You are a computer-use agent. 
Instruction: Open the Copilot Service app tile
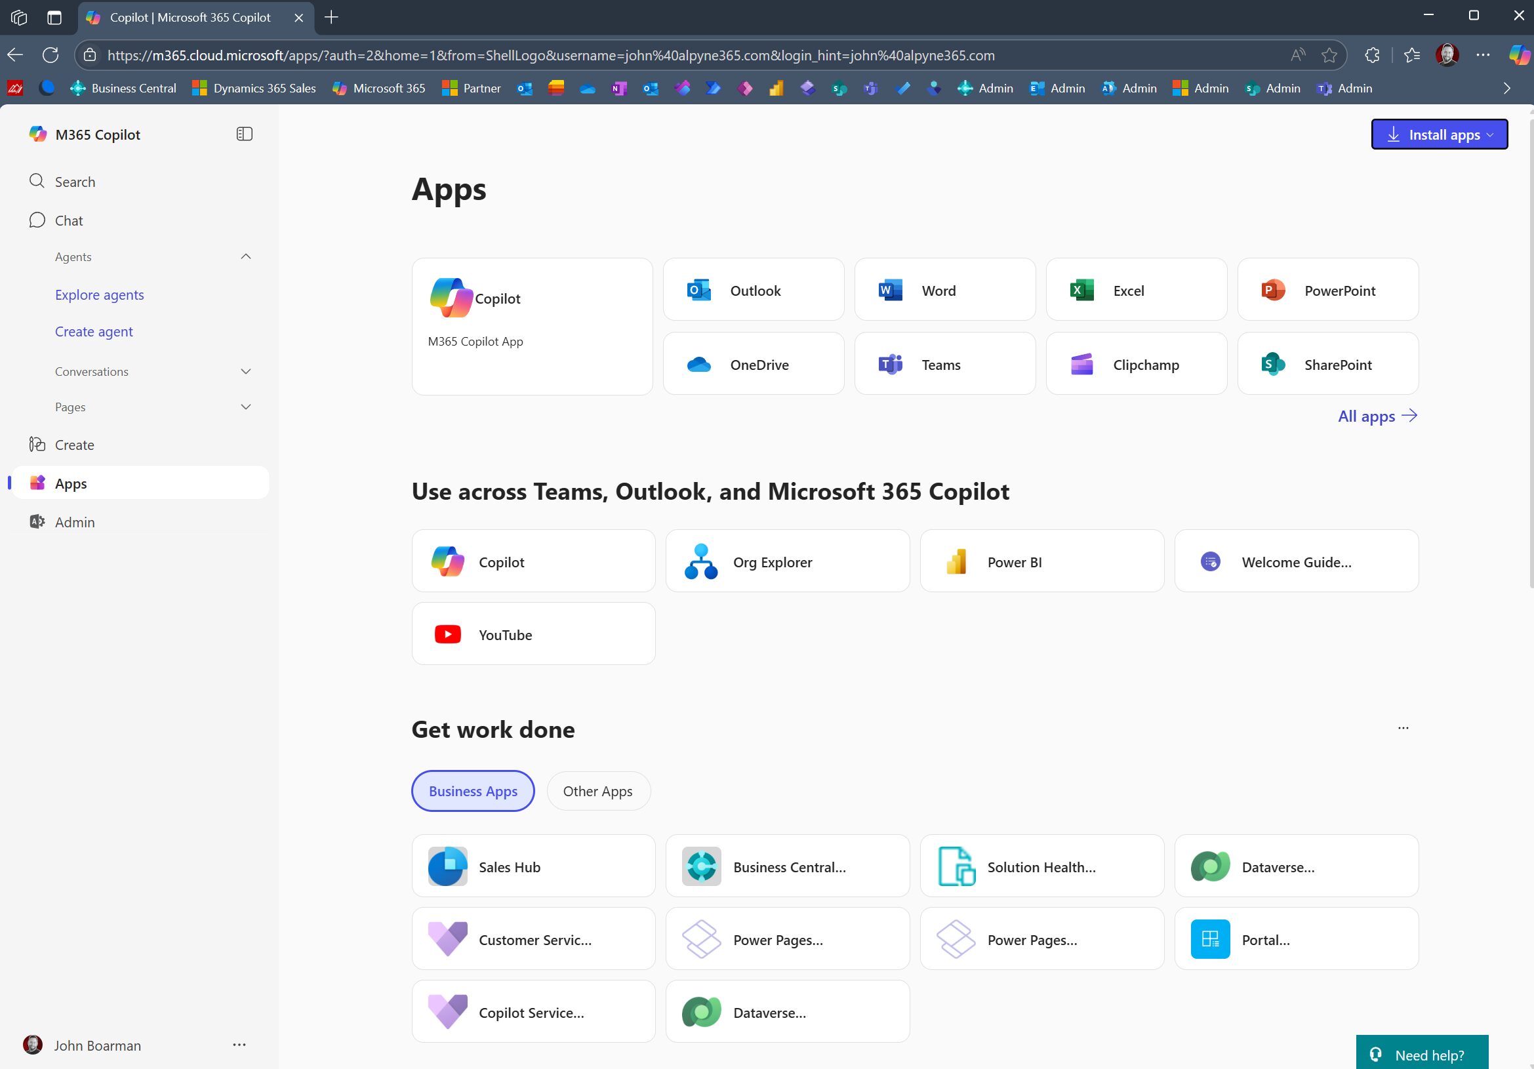click(533, 1011)
